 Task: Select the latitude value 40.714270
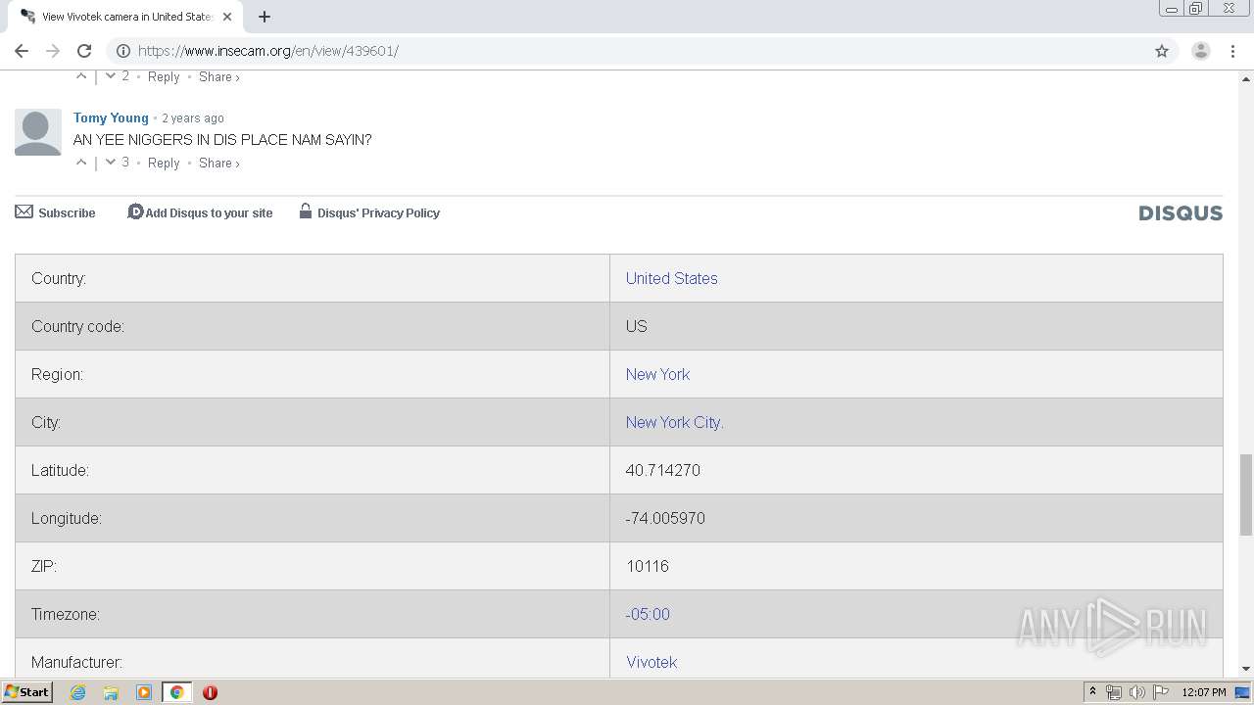coord(663,470)
